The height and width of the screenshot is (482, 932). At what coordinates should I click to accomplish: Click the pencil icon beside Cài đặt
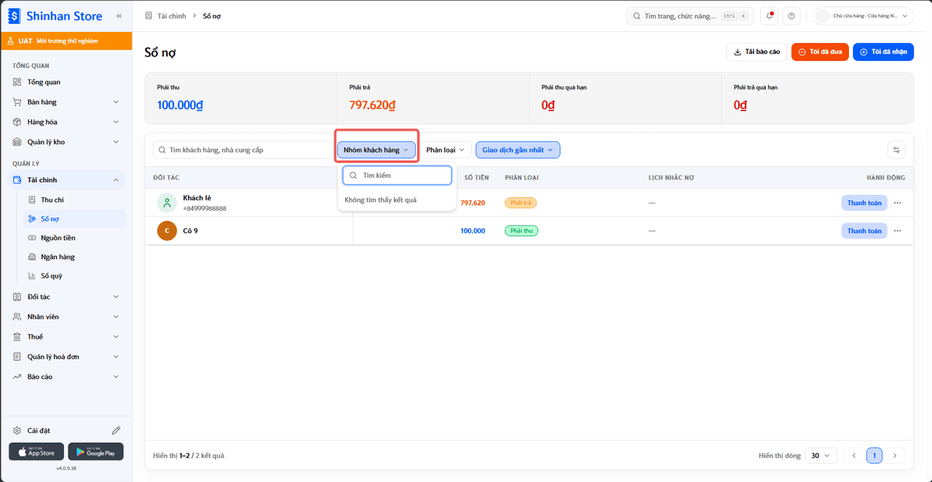116,430
